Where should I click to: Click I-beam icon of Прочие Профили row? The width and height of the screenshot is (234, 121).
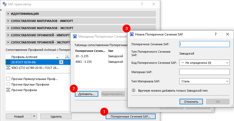click(8, 90)
